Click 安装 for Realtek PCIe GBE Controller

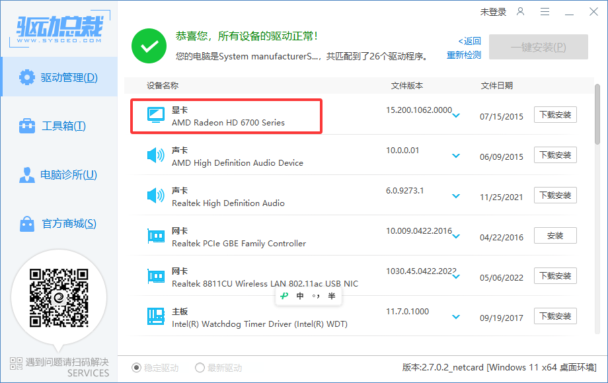point(555,236)
